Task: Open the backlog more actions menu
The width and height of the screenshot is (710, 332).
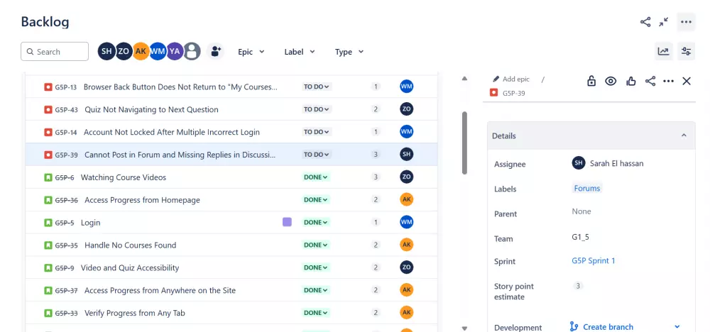Action: (686, 22)
